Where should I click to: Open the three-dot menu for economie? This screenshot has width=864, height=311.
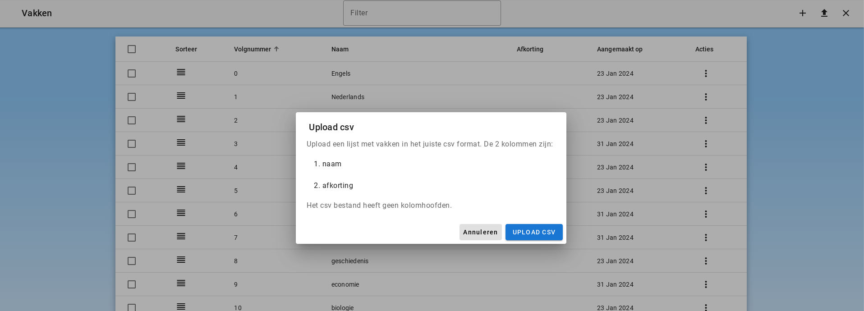(706, 284)
